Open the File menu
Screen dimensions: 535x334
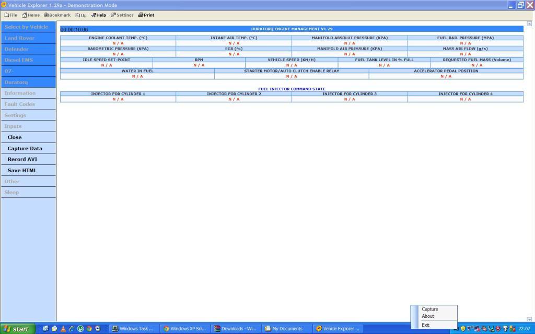(x=11, y=15)
